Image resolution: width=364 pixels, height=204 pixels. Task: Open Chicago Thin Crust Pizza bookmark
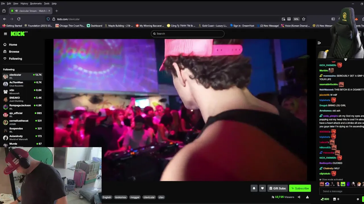tap(70, 25)
